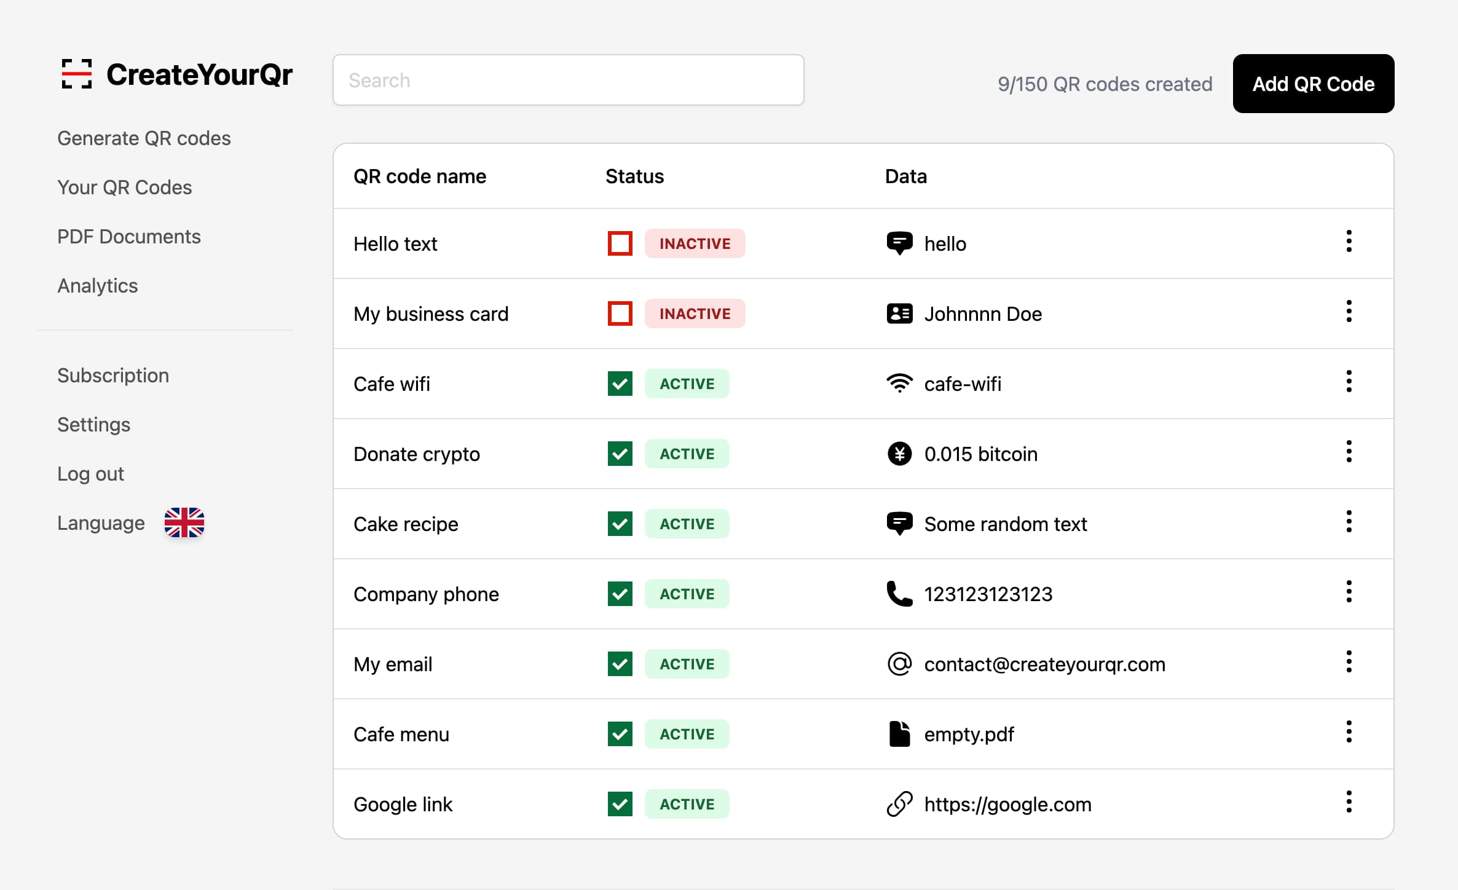Click the text bubble icon for Cake recipe
1458x890 pixels.
pos(899,522)
